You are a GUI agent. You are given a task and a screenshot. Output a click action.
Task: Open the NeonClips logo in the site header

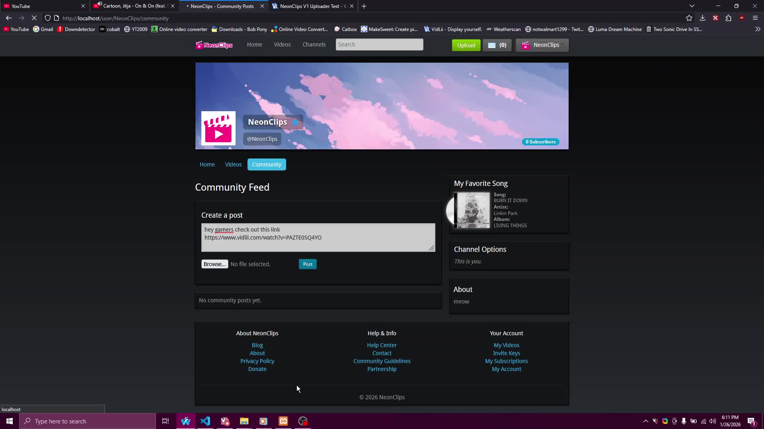click(x=214, y=45)
